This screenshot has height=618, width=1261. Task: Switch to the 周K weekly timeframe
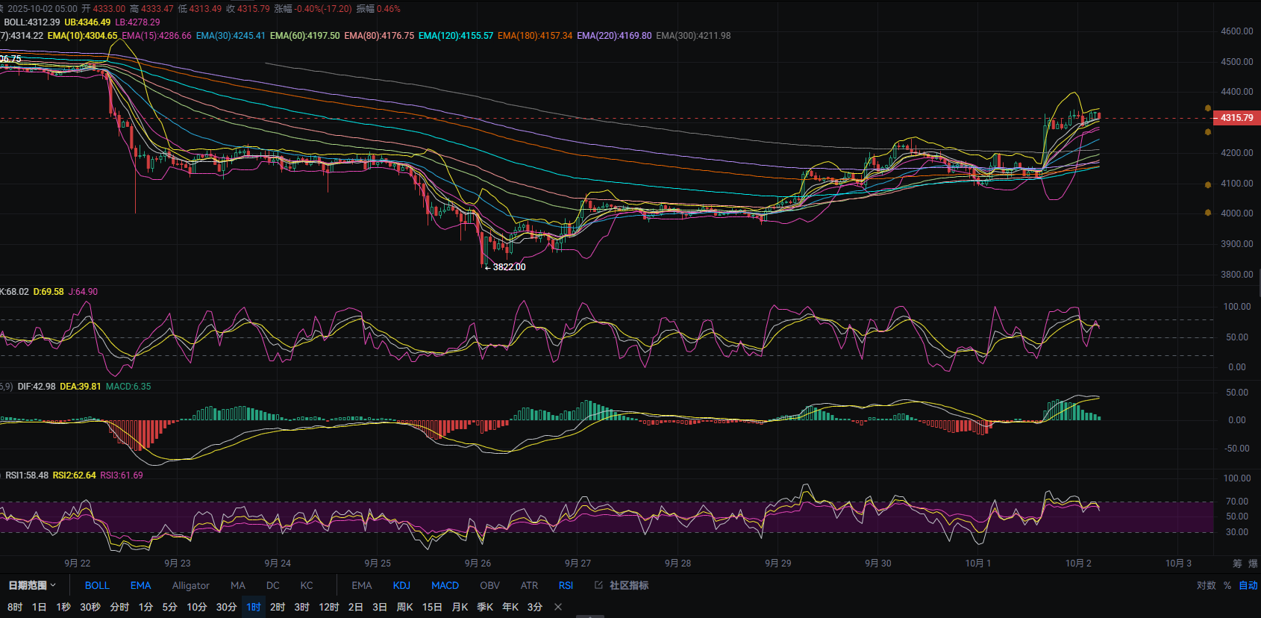(404, 607)
